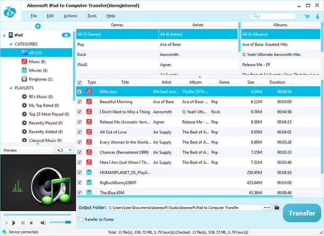This screenshot has height=236, width=324.
Task: Uncheck the All Out of Love row
Action: coord(79,132)
